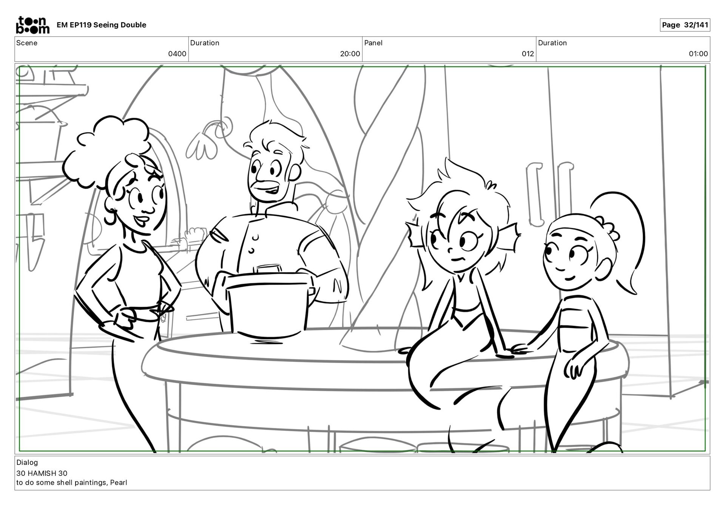Click the 'Page 32/141' indicator box

click(x=685, y=25)
